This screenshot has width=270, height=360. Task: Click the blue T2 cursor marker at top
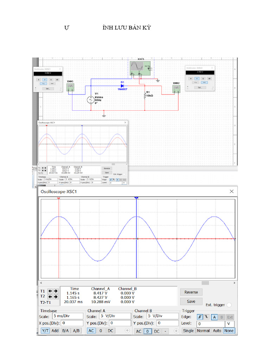pyautogui.click(x=136, y=198)
